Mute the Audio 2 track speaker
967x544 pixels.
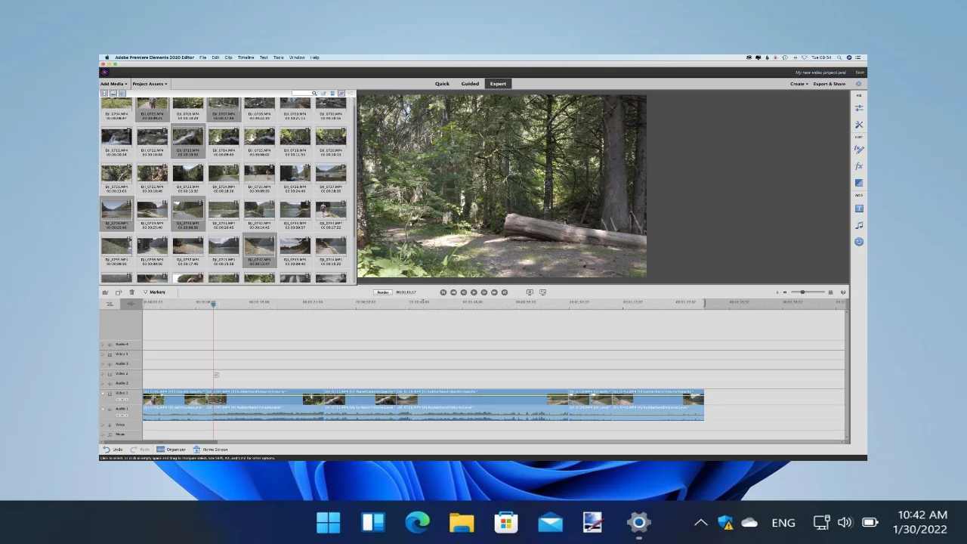(x=110, y=384)
